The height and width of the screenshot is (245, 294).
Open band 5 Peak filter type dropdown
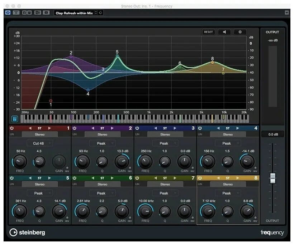pos(40,193)
